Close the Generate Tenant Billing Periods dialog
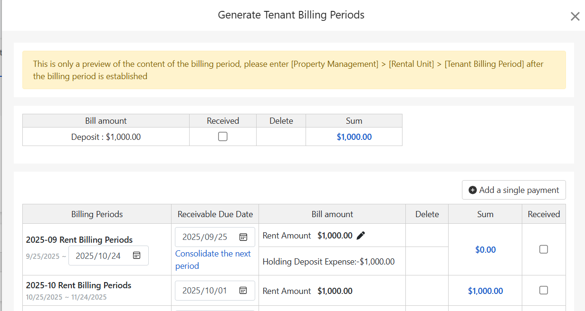Viewport: 585px width, 311px height. [x=575, y=17]
